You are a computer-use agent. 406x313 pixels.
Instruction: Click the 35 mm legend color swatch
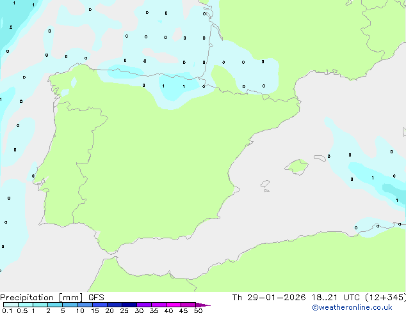pyautogui.click(x=159, y=305)
